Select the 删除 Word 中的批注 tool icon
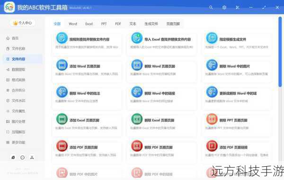The image size is (284, 180). [x=62, y=92]
